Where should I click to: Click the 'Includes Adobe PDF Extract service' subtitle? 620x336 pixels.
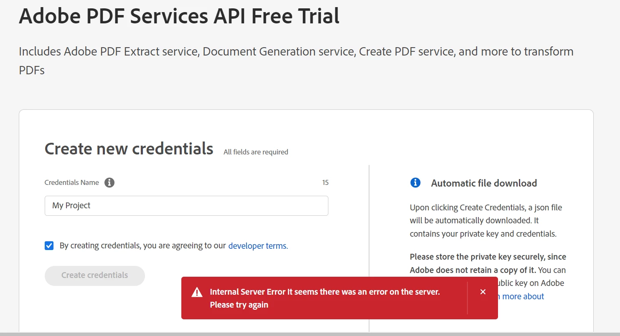(296, 61)
